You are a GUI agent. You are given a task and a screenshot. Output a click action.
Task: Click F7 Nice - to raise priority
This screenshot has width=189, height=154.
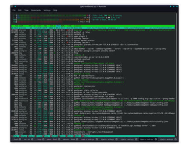(x=62, y=136)
